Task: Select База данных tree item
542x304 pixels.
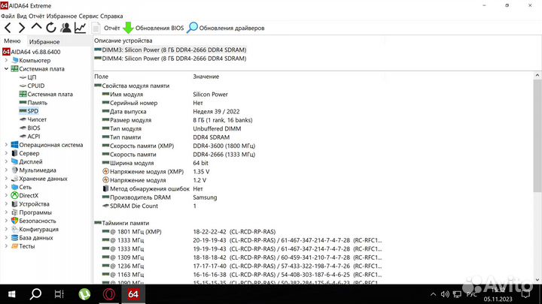Action: click(x=32, y=237)
